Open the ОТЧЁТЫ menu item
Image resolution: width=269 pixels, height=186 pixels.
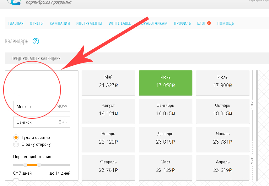[x=37, y=23]
